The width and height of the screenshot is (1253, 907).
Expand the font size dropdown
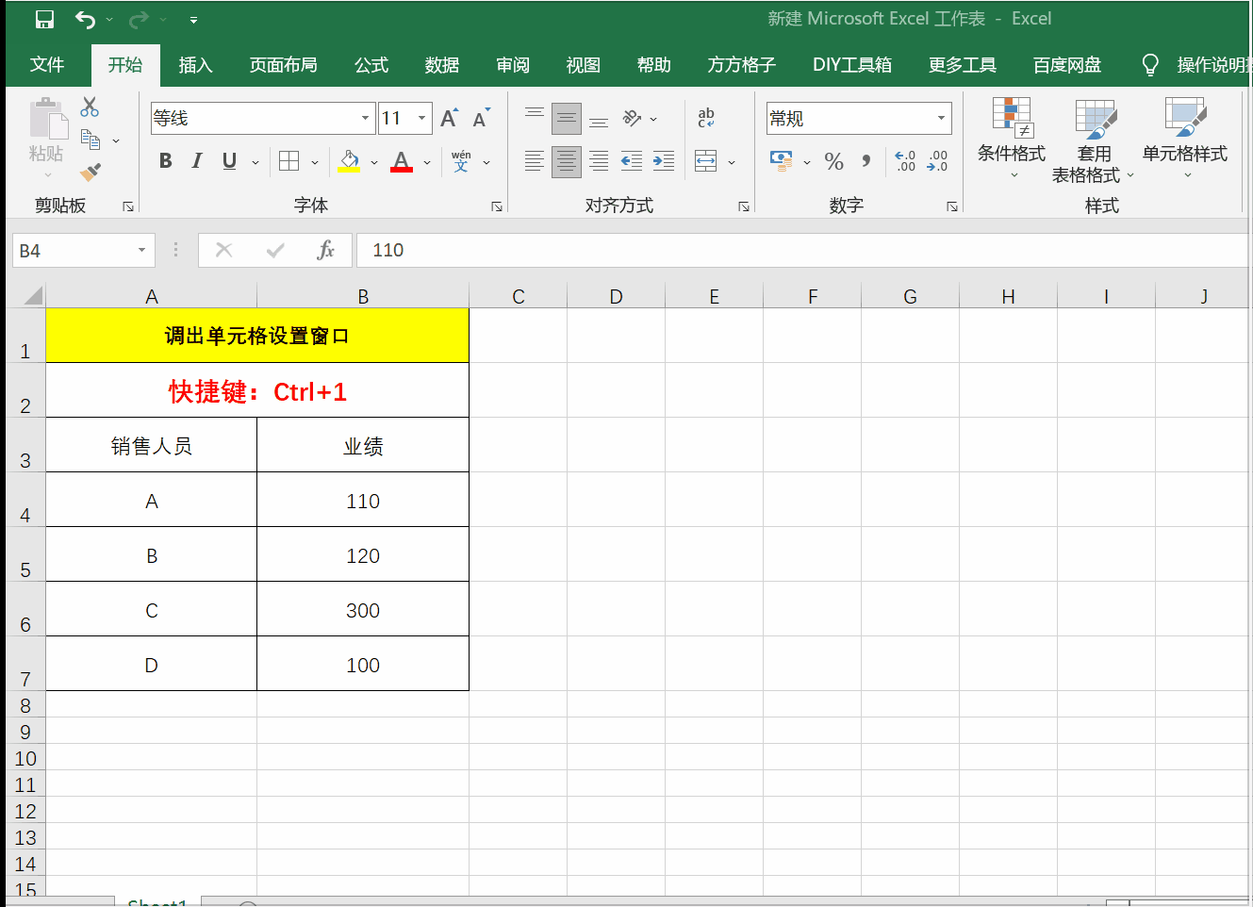(421, 118)
